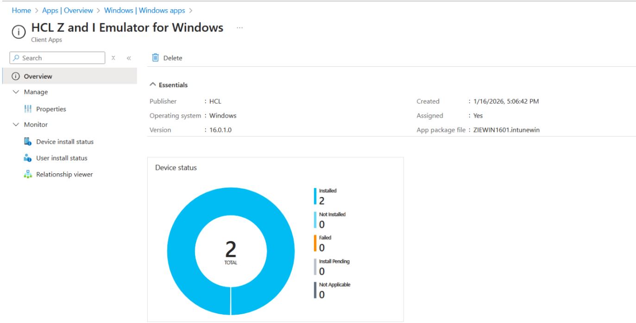
Task: Click the blue donut chart ring
Action: click(181, 252)
